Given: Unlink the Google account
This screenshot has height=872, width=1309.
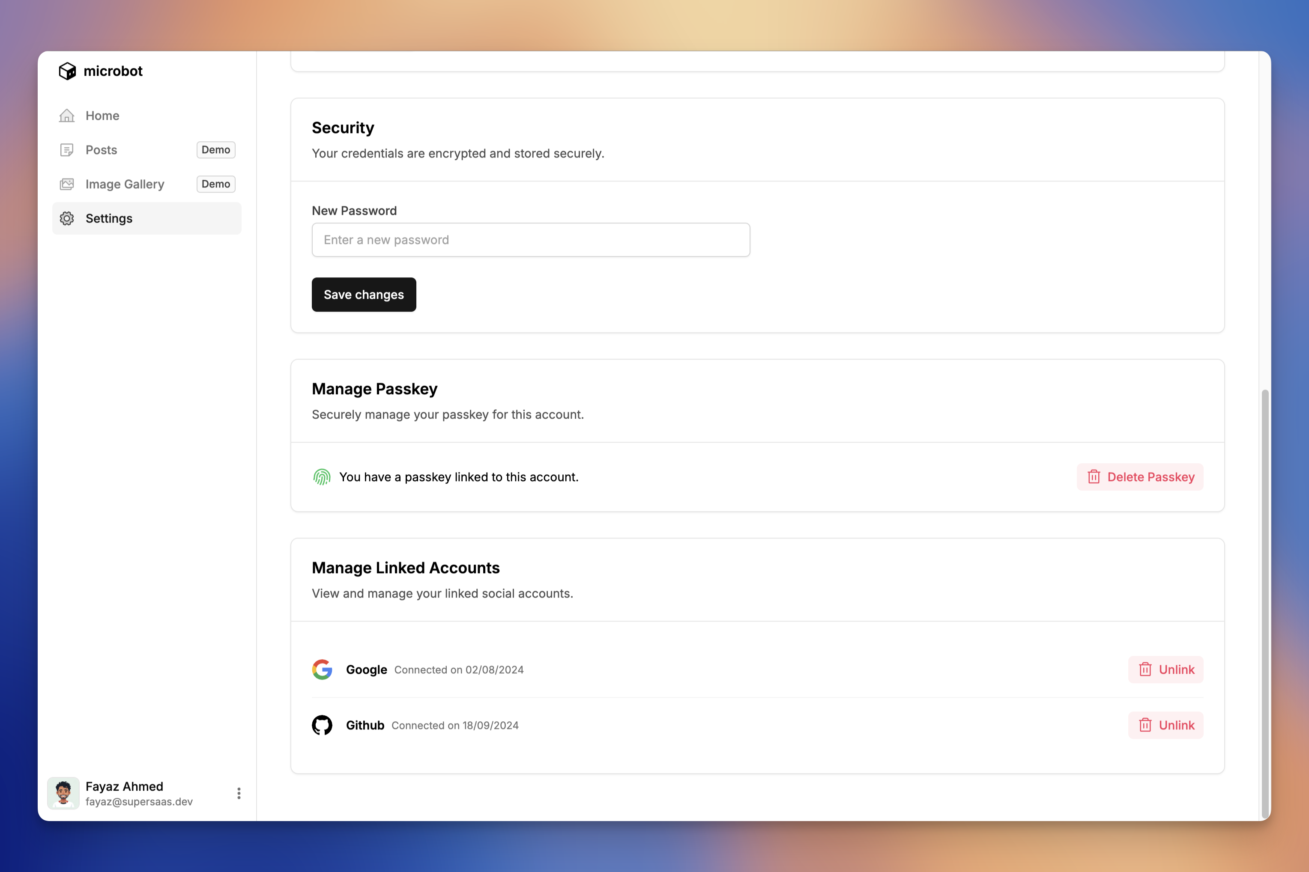Looking at the screenshot, I should 1166,670.
